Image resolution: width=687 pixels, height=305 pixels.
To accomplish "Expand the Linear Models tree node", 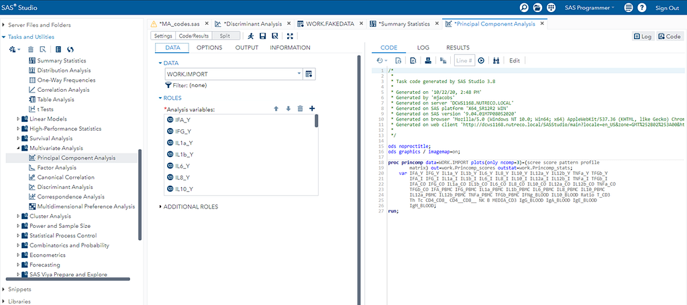I will pos(19,119).
